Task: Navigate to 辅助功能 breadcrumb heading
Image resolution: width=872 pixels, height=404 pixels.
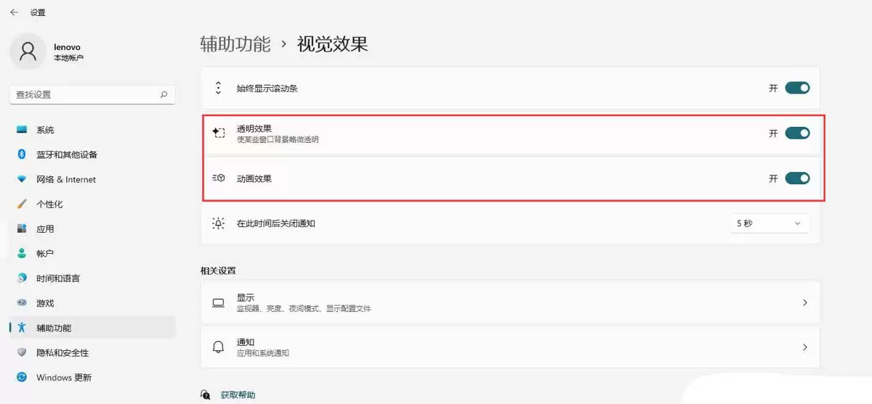Action: click(x=235, y=44)
